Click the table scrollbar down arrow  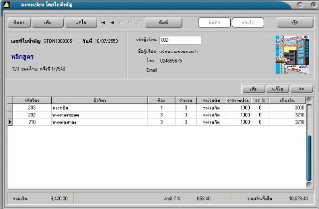click(x=309, y=185)
